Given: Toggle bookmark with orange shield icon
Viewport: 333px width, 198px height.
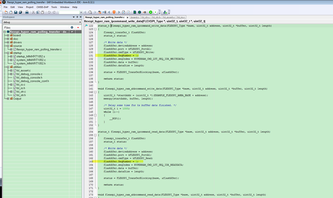Looking at the screenshot, I should click(114, 12).
